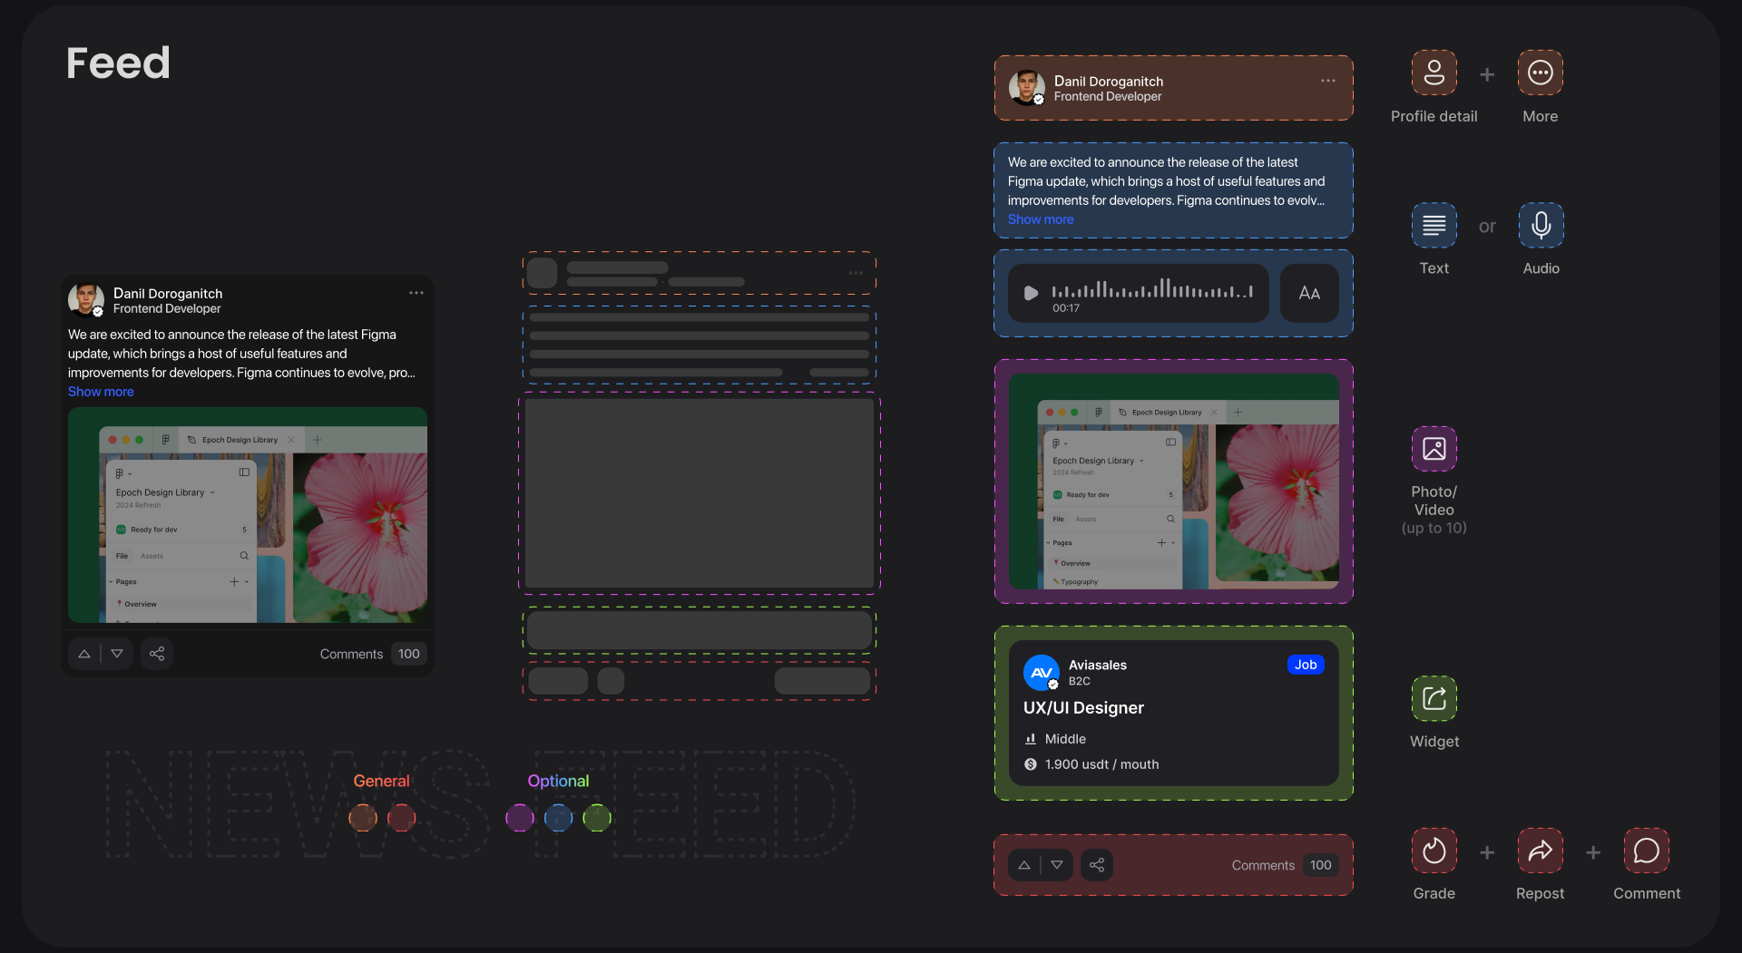Select the Text lines icon
This screenshot has height=953, width=1742.
[x=1434, y=225]
